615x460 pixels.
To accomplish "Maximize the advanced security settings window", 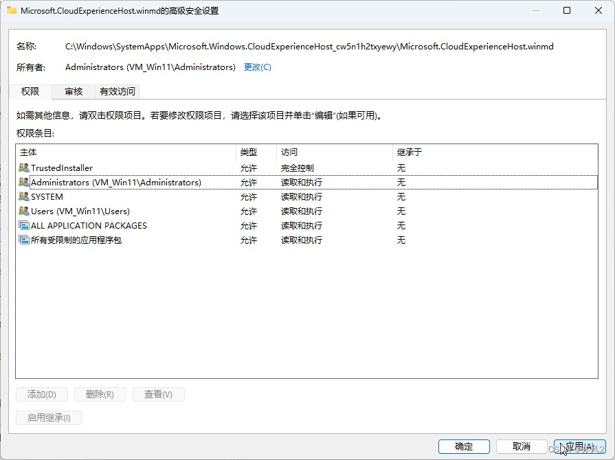I will coord(567,10).
